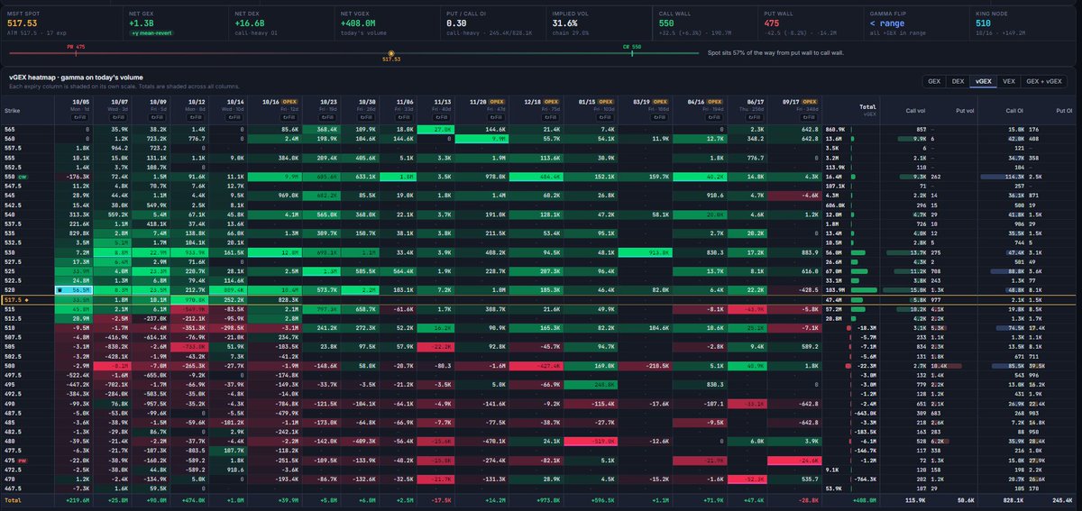The height and width of the screenshot is (511, 1082).
Task: Click the OPEX badge on 01/15 column
Action: 606,102
